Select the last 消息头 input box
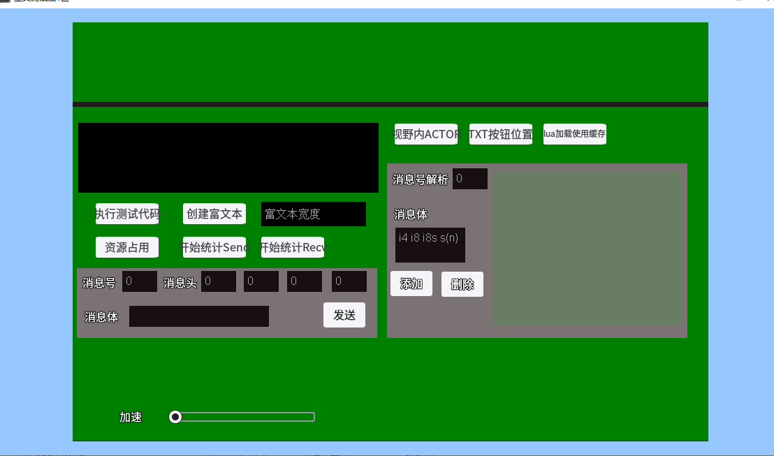This screenshot has height=456, width=774. (349, 281)
